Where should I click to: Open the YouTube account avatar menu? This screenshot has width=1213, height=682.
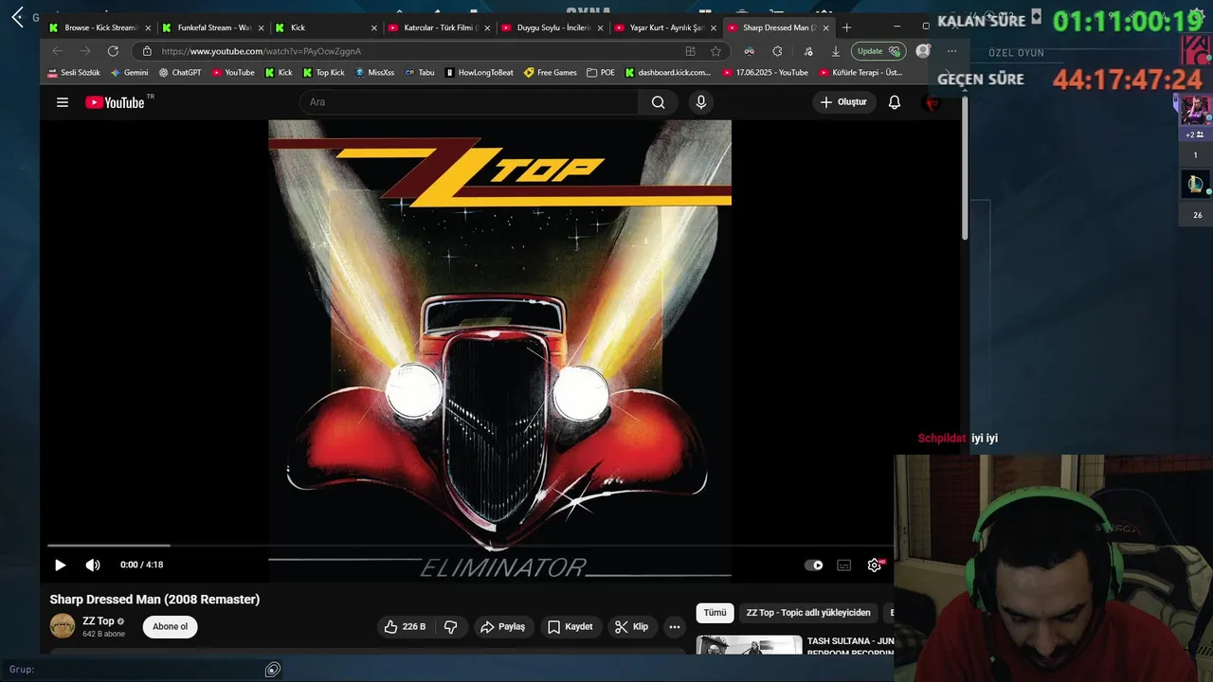932,102
